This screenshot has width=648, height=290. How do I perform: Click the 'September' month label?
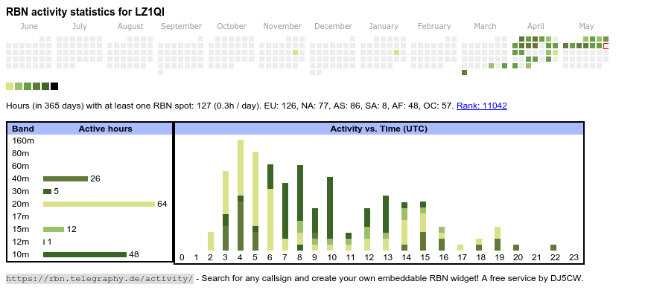[x=182, y=26]
